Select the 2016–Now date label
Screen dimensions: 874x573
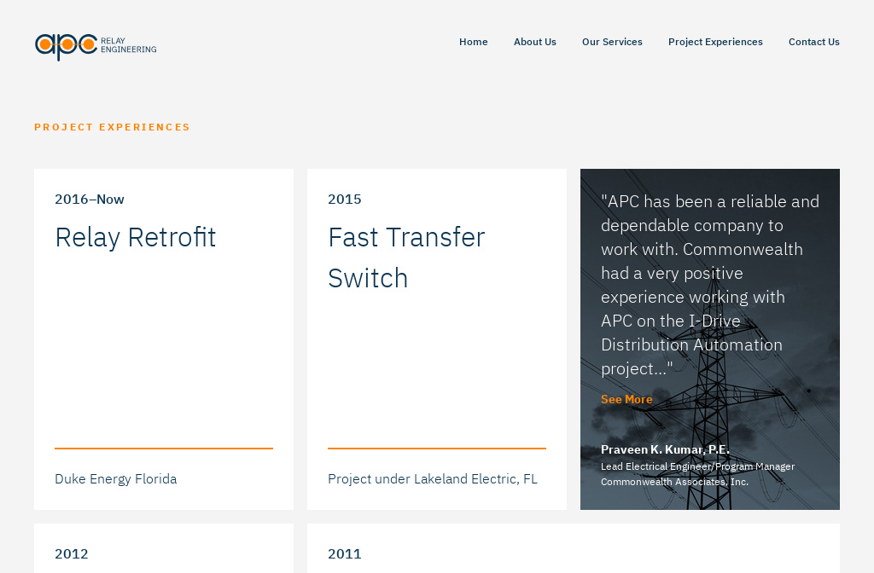pos(89,198)
